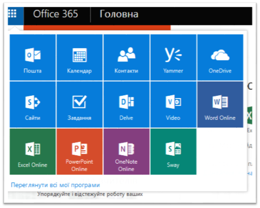Open the Завдання tasks tile
The width and height of the screenshot is (260, 208).
click(x=80, y=104)
